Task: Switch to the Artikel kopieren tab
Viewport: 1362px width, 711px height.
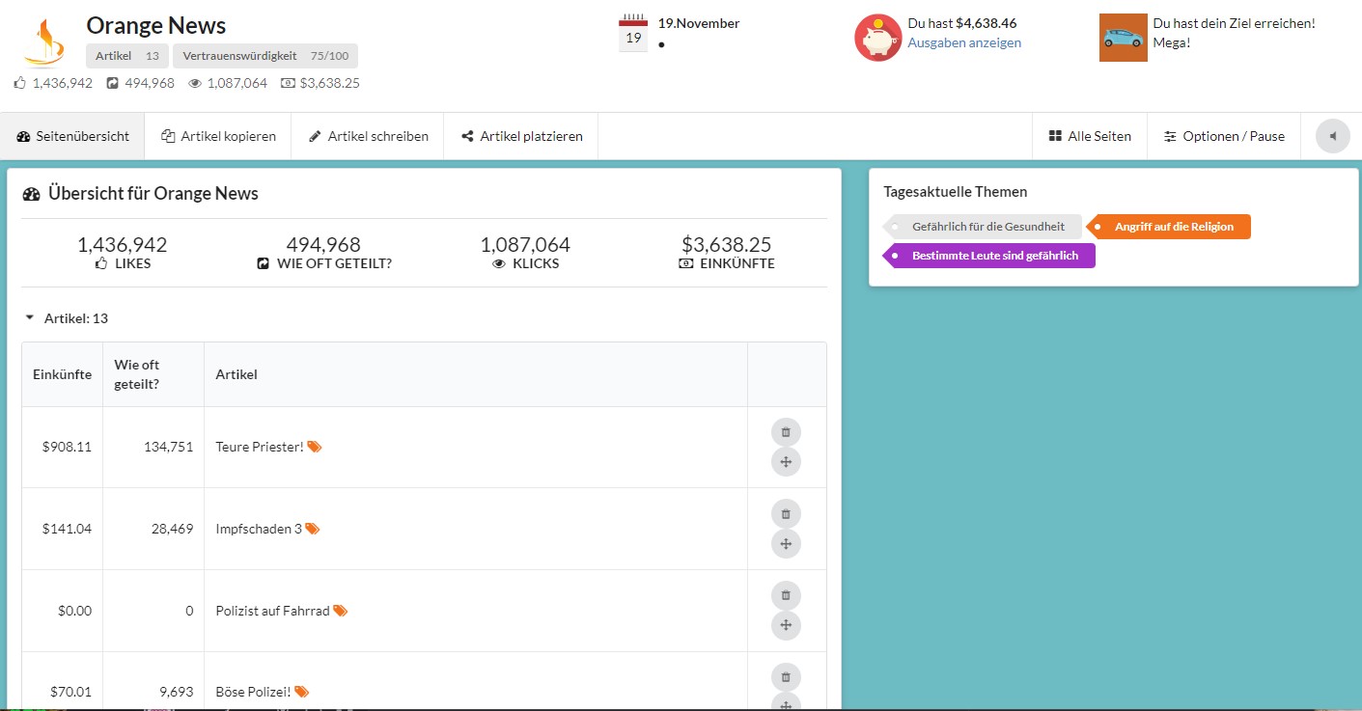Action: point(218,136)
